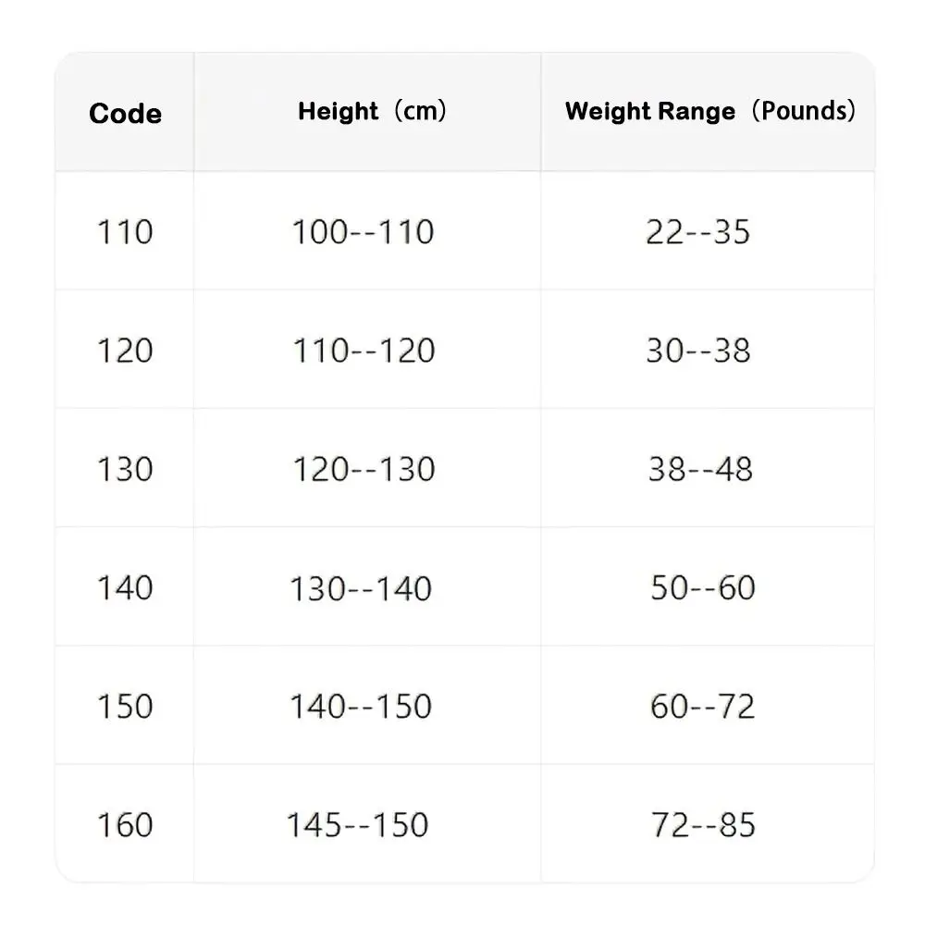Select the 22--35 weight cell

tap(697, 231)
